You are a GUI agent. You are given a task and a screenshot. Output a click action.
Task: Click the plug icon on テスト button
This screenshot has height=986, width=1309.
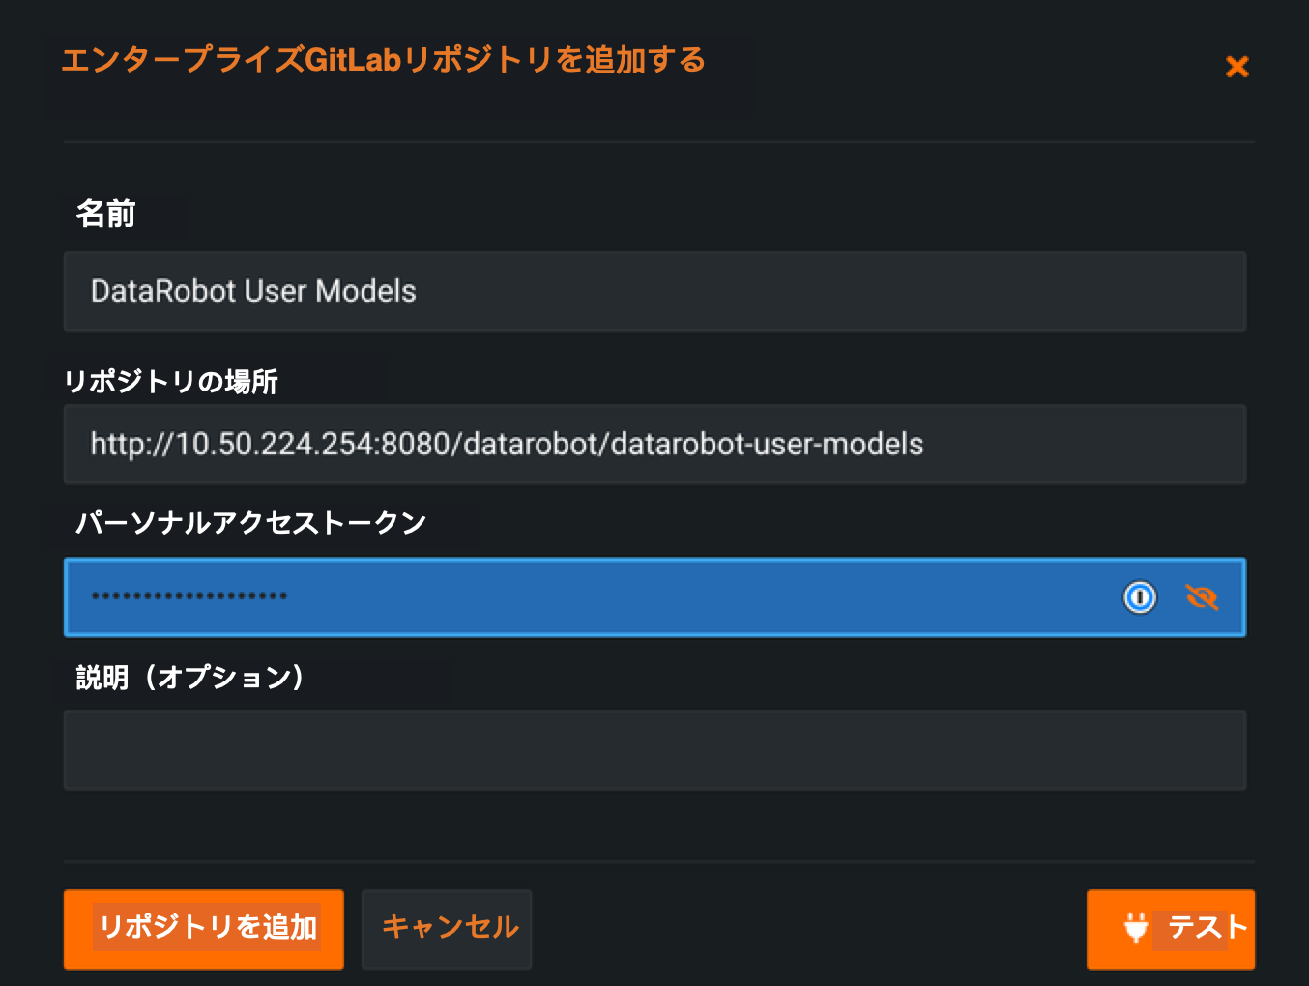(x=1136, y=928)
